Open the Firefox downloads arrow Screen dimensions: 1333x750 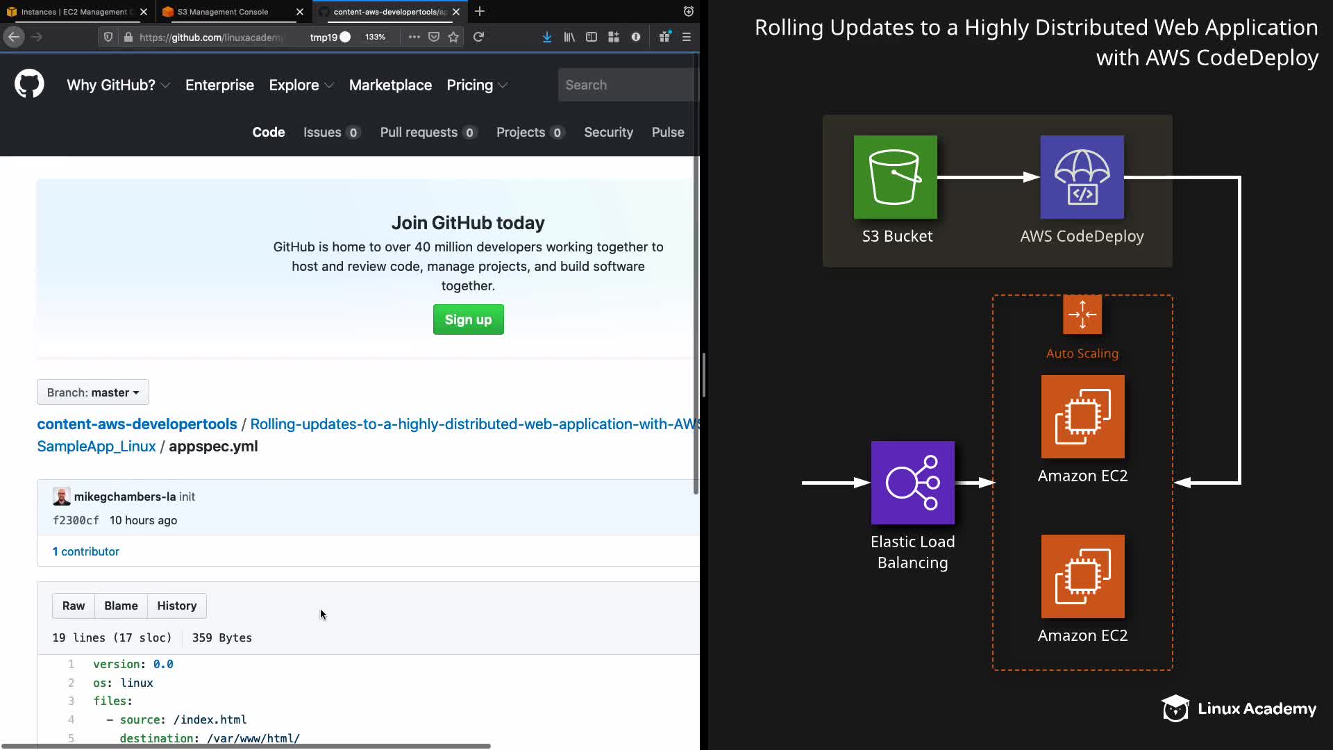tap(547, 37)
